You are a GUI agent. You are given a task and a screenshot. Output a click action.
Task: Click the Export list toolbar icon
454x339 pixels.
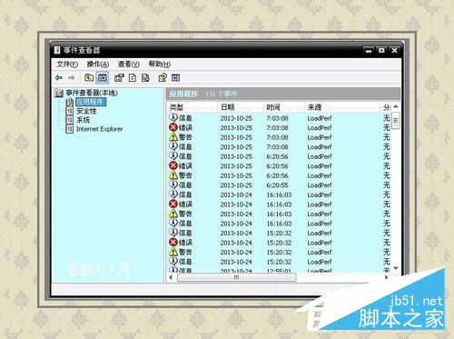coord(145,78)
